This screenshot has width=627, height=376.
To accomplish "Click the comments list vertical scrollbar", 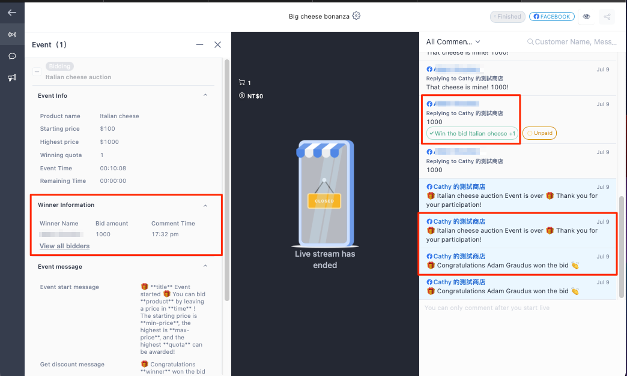I will coord(622,247).
